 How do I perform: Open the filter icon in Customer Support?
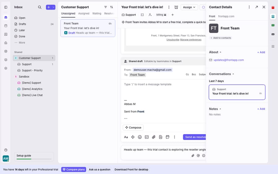click(106, 7)
